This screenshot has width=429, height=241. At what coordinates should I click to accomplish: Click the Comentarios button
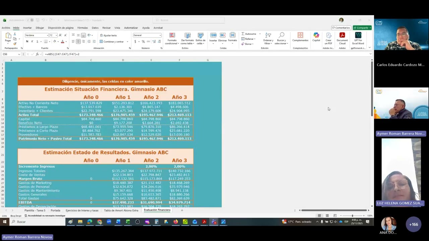[341, 28]
